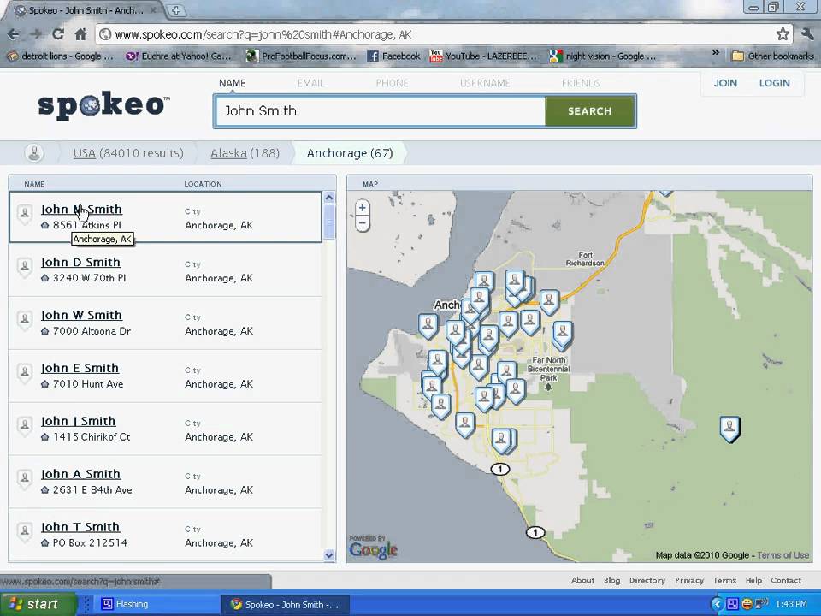Switch to the EMAIL search tab

pos(310,83)
